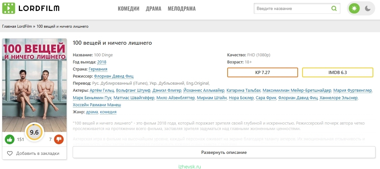Open actor link Вольфганг Штумф
The height and width of the screenshot is (169, 380).
[133, 90]
